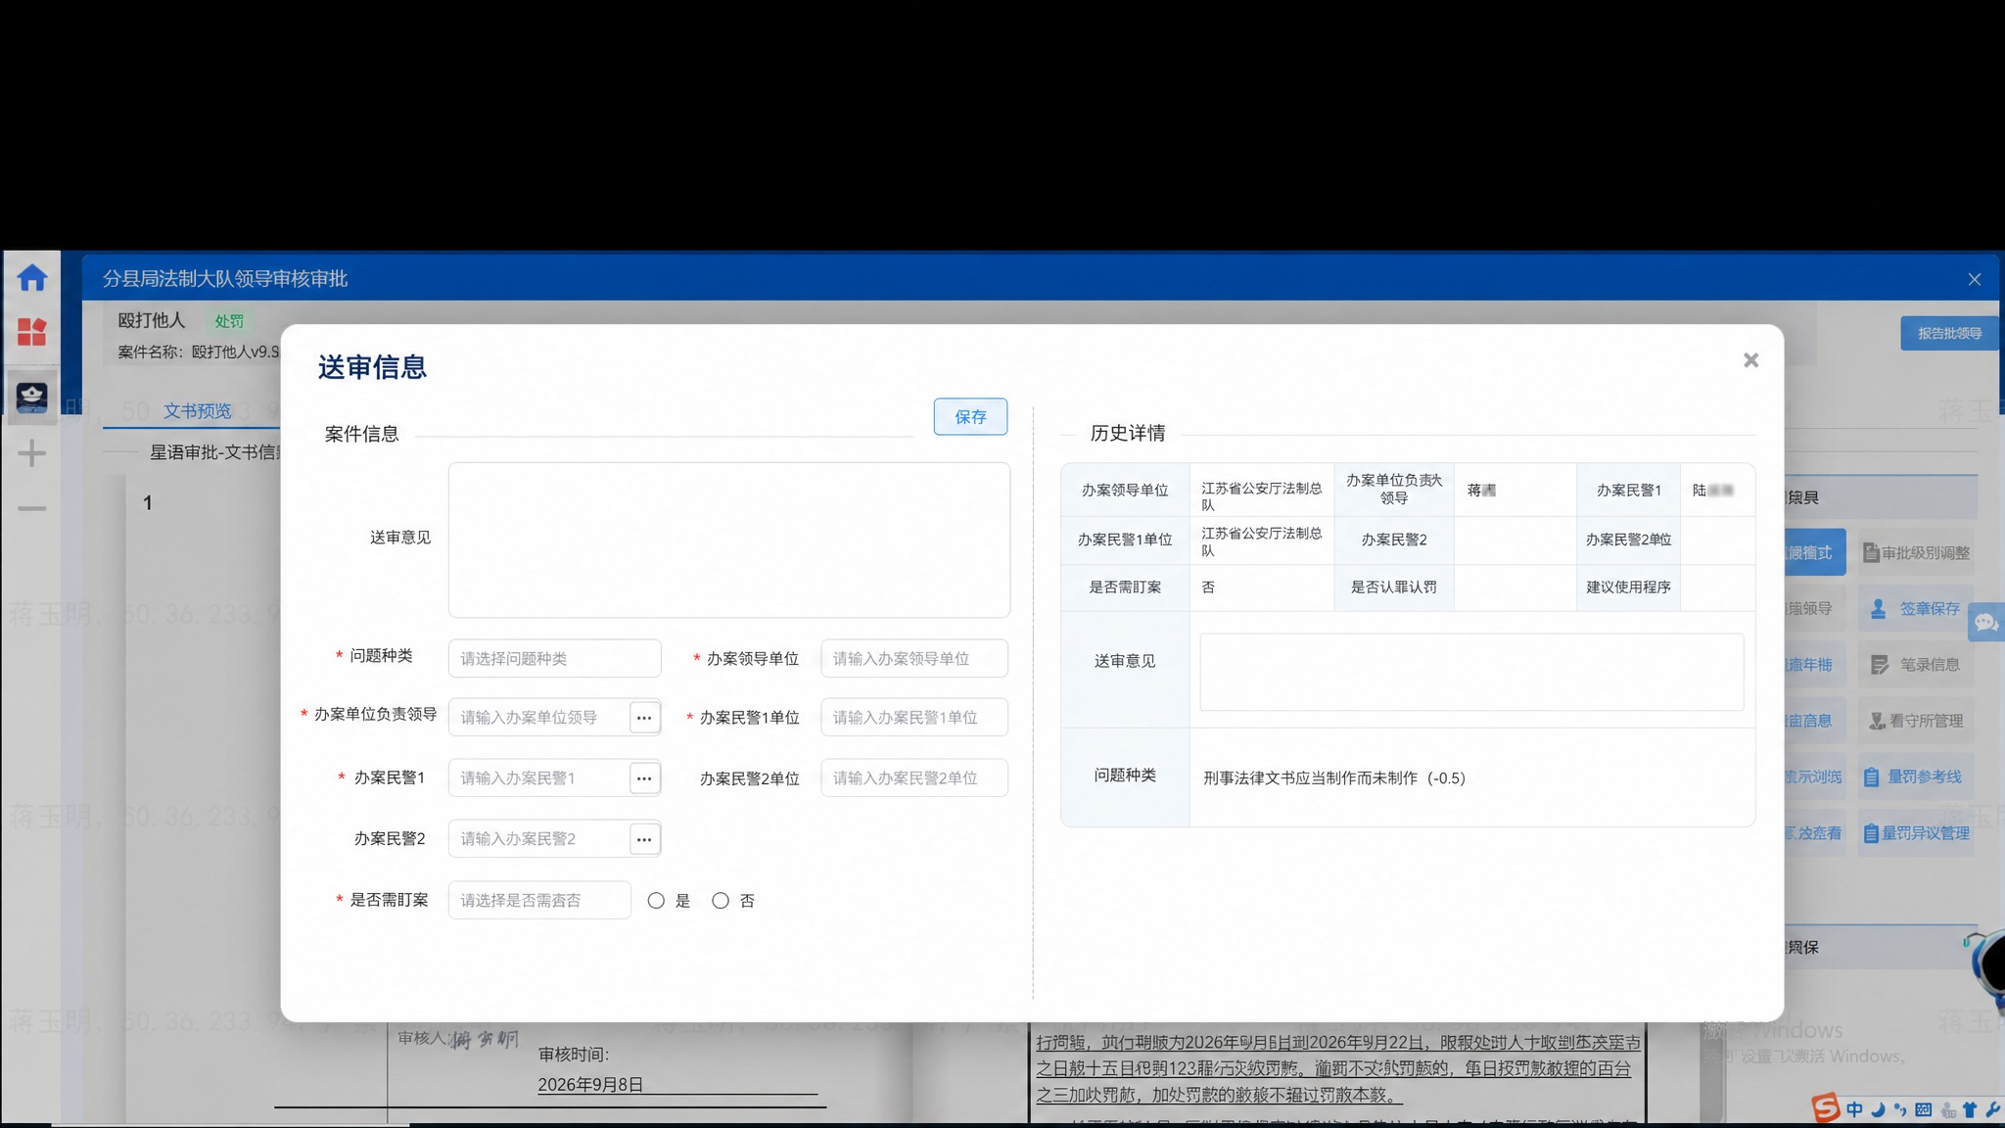Screen dimensions: 2005x1128
Task: Click the moon icon in IME toolbar
Action: [1878, 1109]
